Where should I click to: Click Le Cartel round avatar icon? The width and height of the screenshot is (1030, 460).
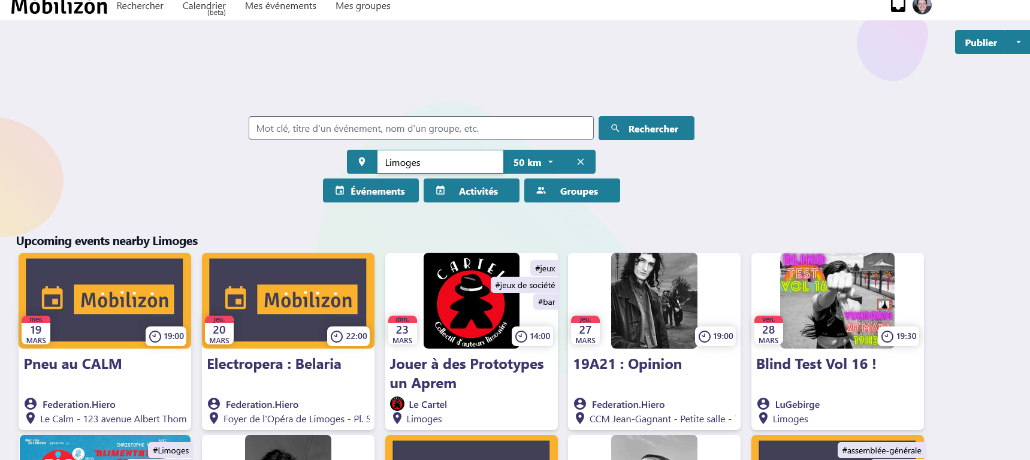click(x=397, y=404)
